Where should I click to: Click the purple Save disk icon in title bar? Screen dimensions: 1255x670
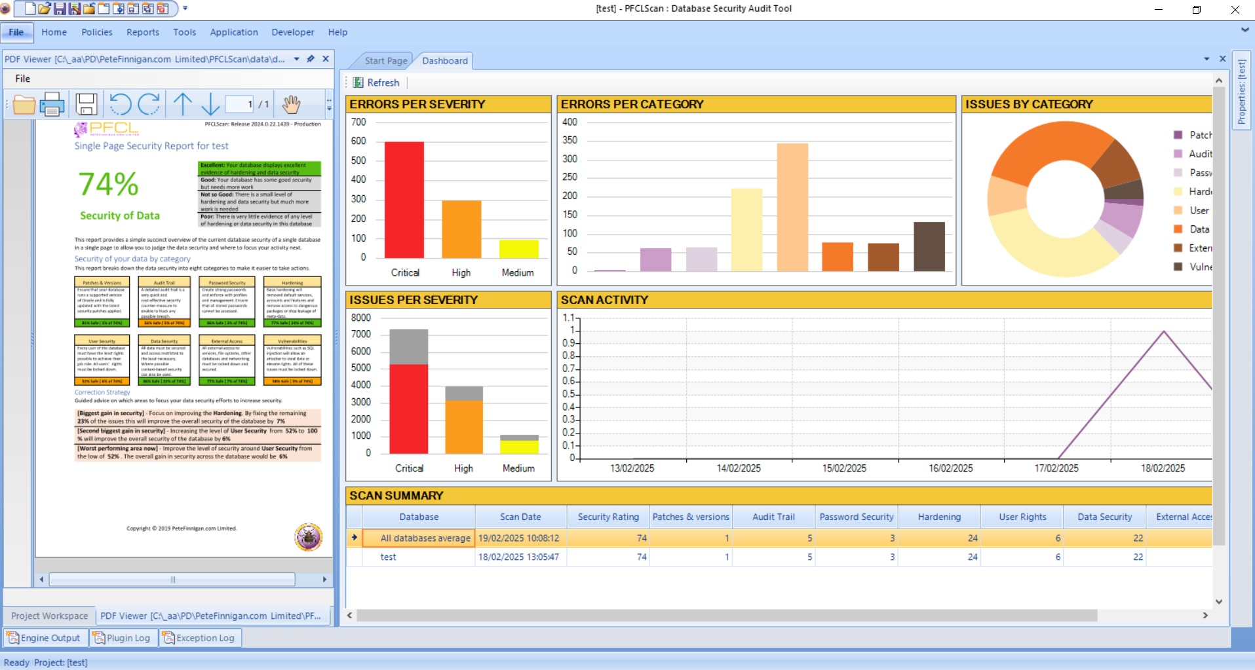pos(60,9)
